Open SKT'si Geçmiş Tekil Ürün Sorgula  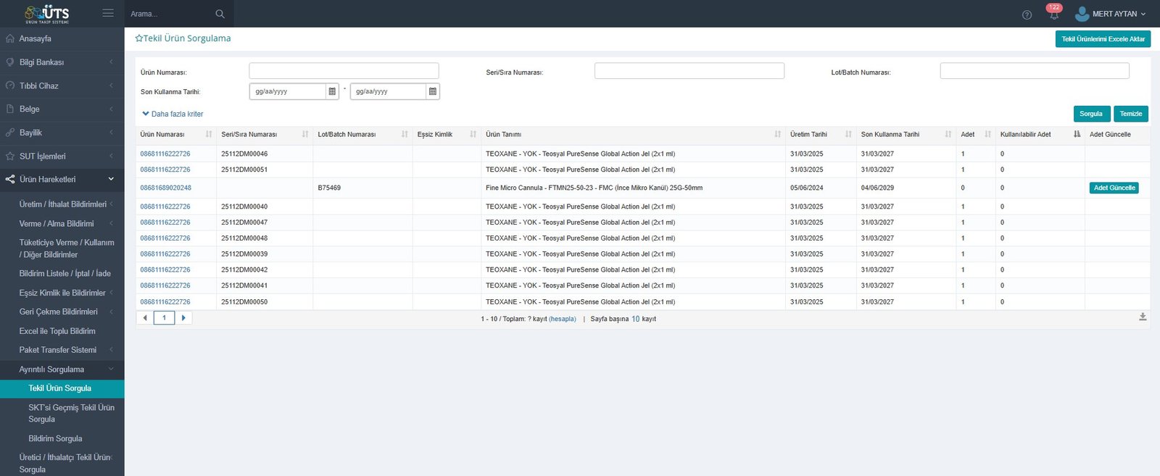tap(71, 413)
